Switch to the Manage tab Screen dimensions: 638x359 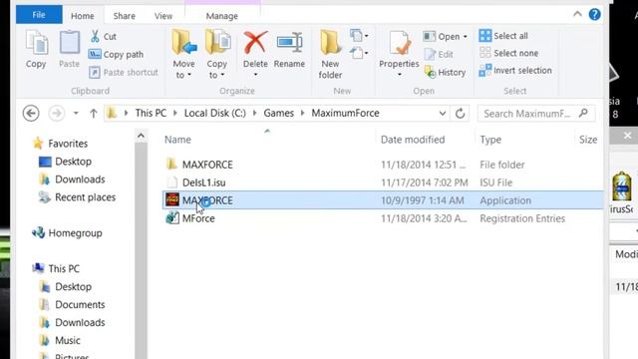pos(221,16)
